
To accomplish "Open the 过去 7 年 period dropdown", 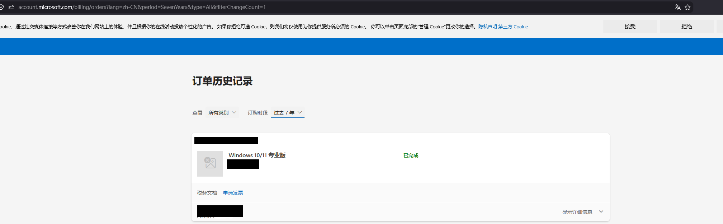I will click(288, 113).
